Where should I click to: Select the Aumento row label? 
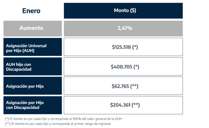tap(31, 28)
